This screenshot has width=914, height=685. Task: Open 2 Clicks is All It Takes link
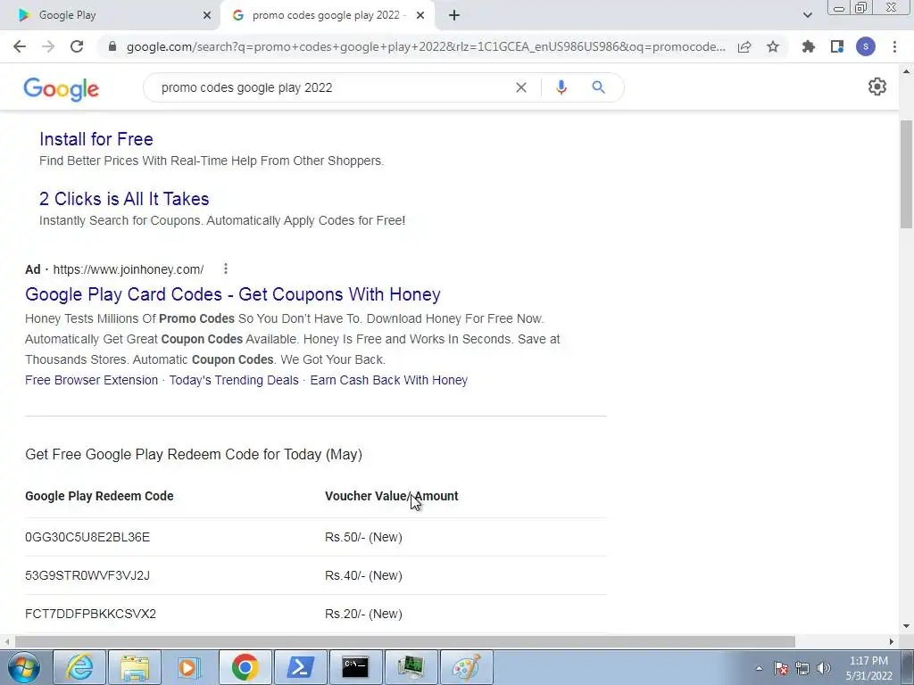pos(124,199)
